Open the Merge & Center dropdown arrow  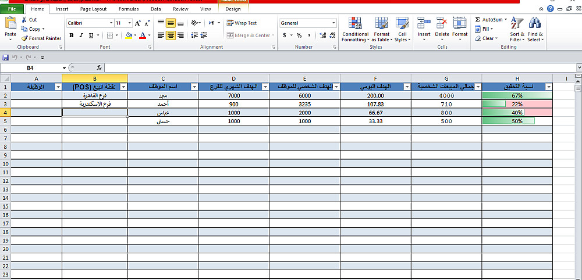tap(273, 35)
